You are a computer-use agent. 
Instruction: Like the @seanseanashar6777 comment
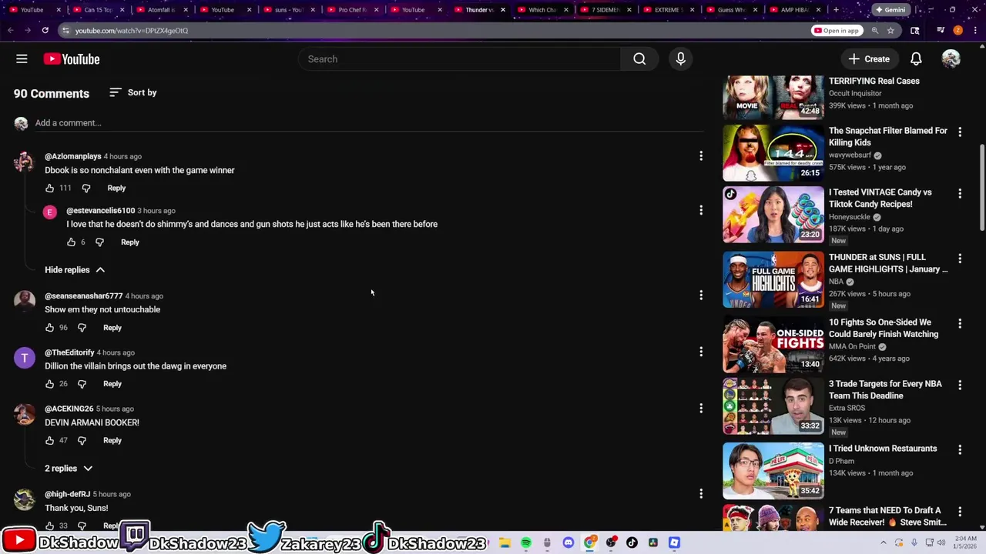pyautogui.click(x=50, y=328)
